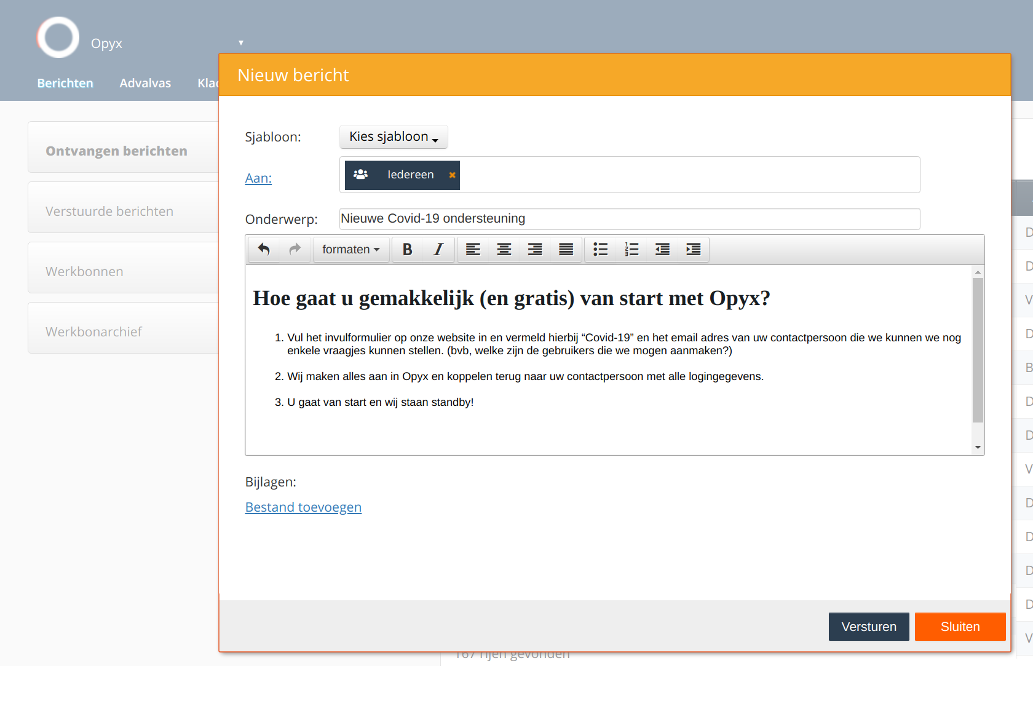Screen dimensions: 1033x714
Task: Click list item "Vul het invulformulier op onze website"
Action: (x=624, y=344)
